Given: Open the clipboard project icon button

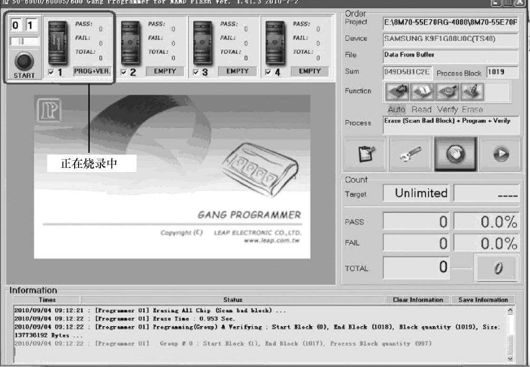Looking at the screenshot, I should [366, 155].
